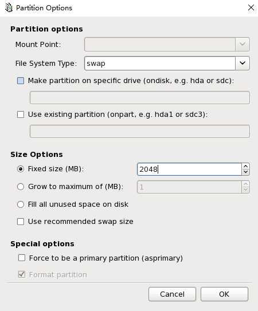This screenshot has width=258, height=311.
Task: Enable Make partition on specific drive checkbox
Action: point(21,81)
